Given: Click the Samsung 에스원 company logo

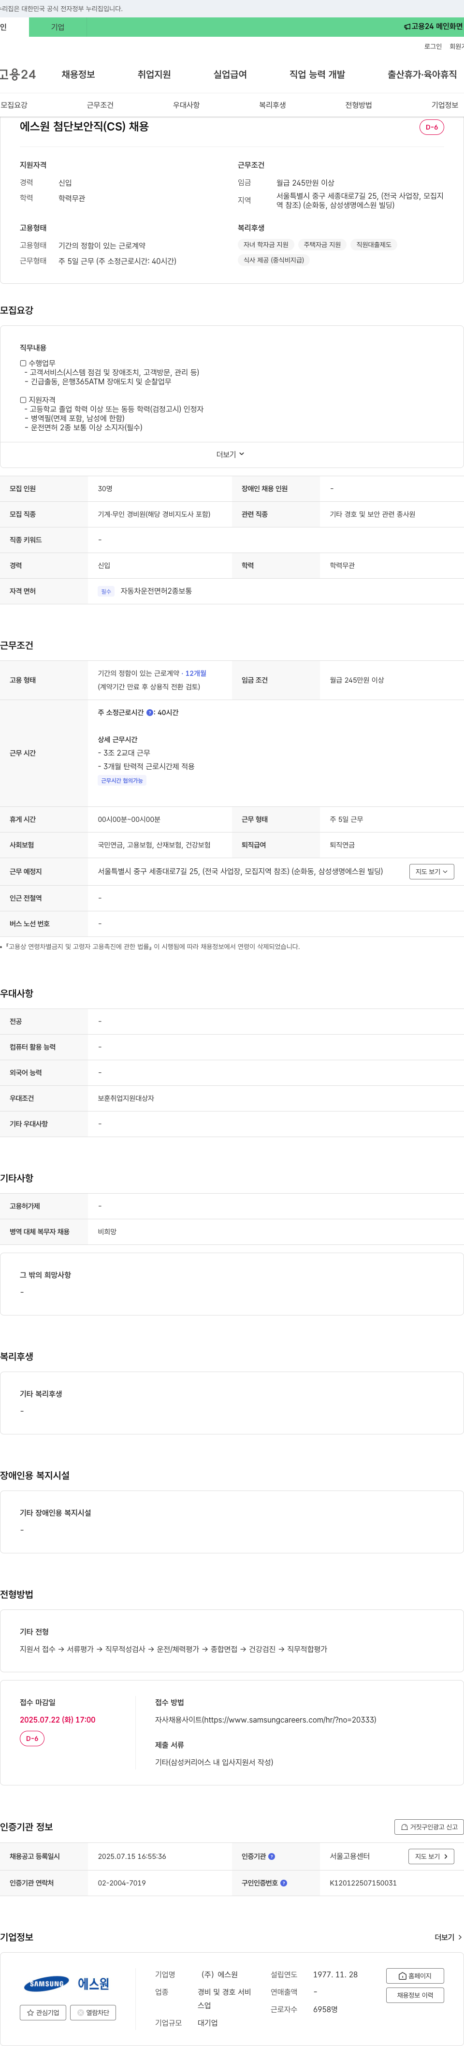Looking at the screenshot, I should coord(67,1984).
